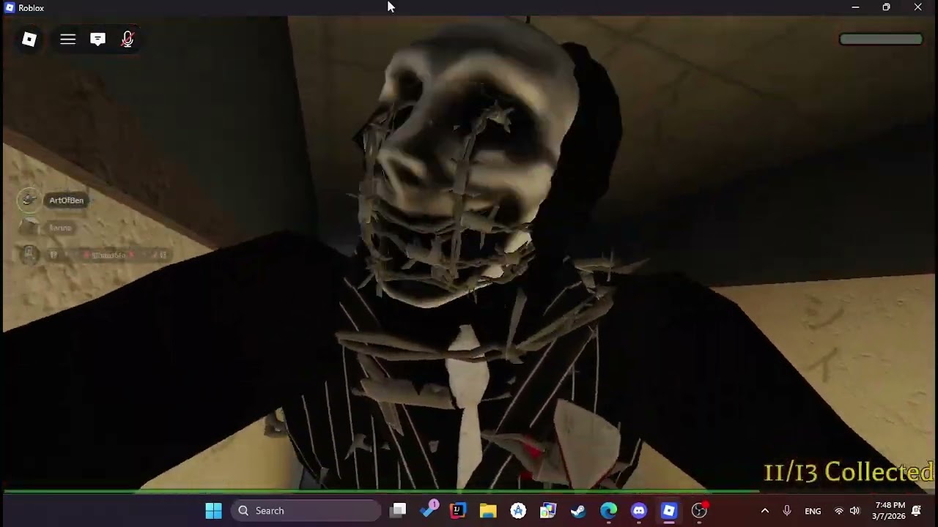Open the Wi-Fi network flyout
The image size is (938, 527).
click(838, 511)
